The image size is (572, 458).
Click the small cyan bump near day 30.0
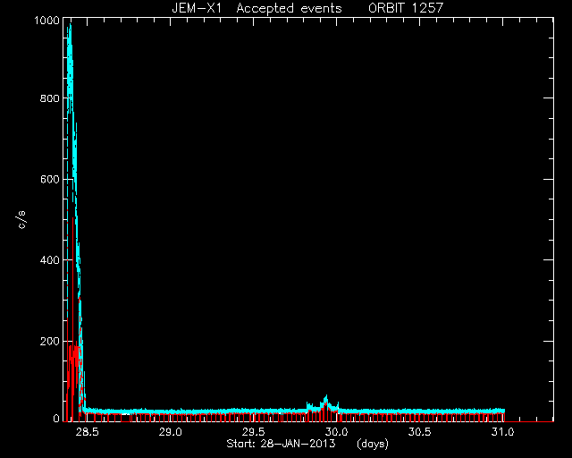point(325,401)
